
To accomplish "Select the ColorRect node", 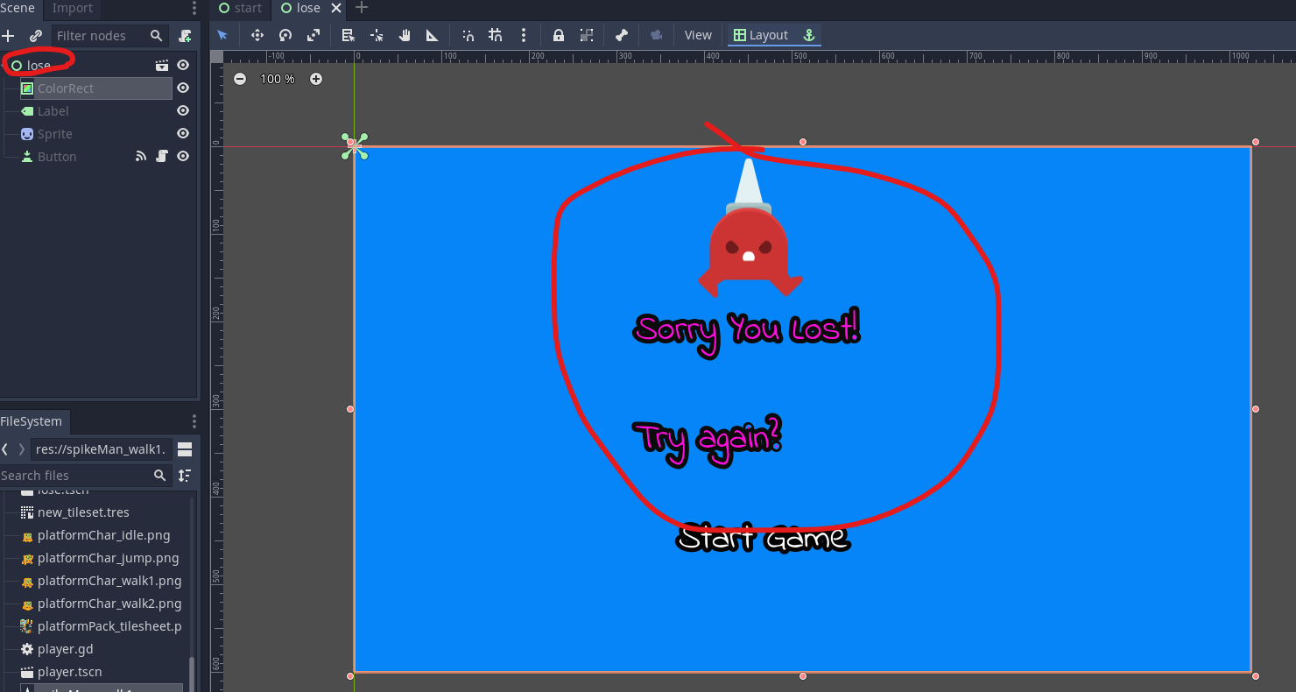I will (x=96, y=88).
